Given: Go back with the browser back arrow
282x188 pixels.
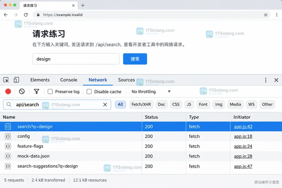Looking at the screenshot, I should pos(6,15).
